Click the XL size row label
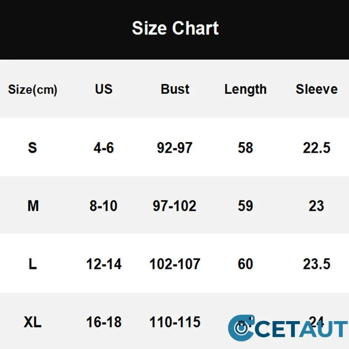Viewport: 349px width, 349px height. click(x=33, y=322)
